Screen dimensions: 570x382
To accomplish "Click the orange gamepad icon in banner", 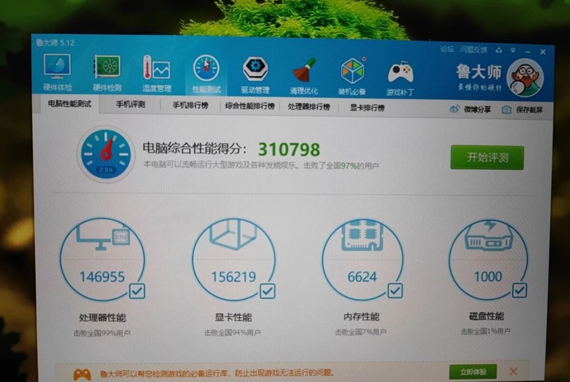I will [x=82, y=374].
